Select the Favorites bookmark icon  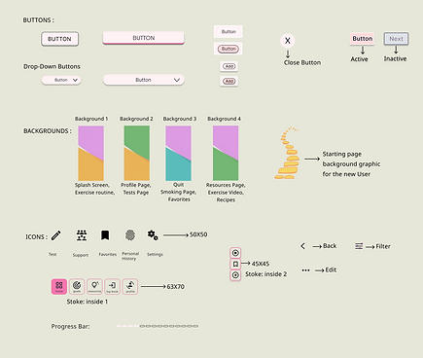(x=105, y=235)
